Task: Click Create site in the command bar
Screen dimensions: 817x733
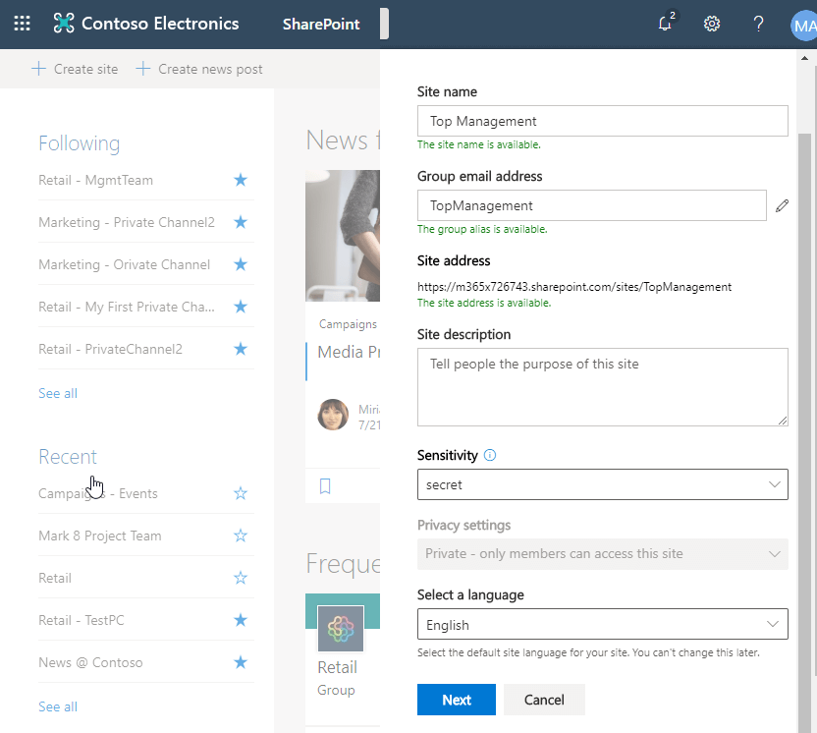Action: [x=76, y=69]
